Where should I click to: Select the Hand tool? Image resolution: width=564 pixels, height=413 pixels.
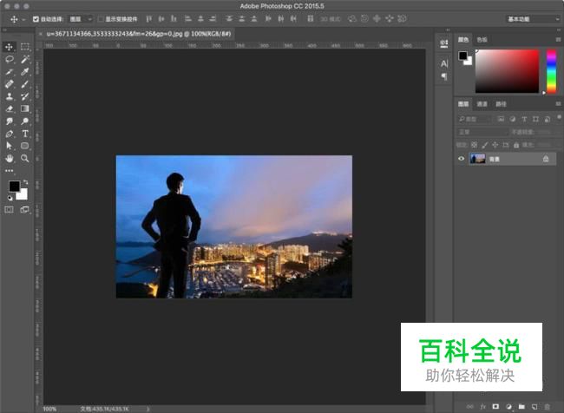[x=10, y=159]
